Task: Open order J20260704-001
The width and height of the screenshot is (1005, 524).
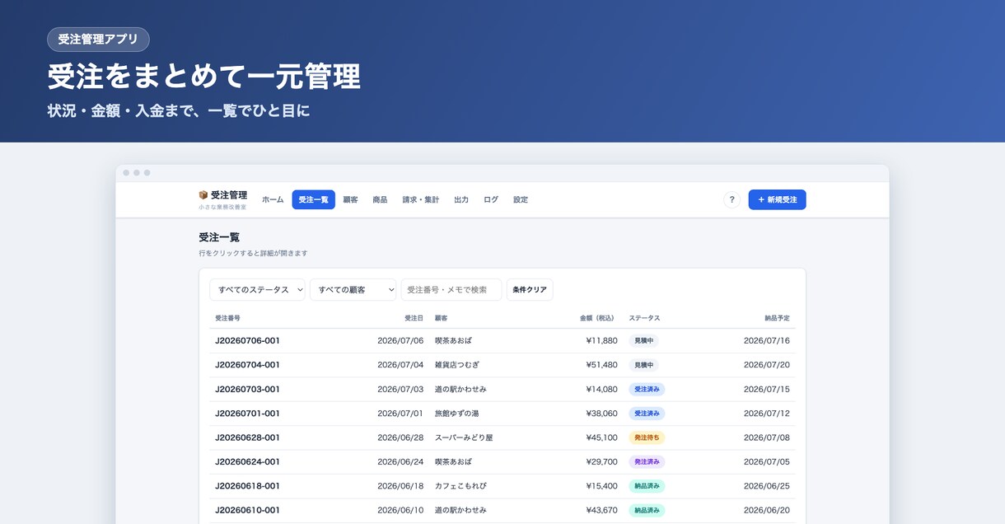Action: tap(502, 365)
